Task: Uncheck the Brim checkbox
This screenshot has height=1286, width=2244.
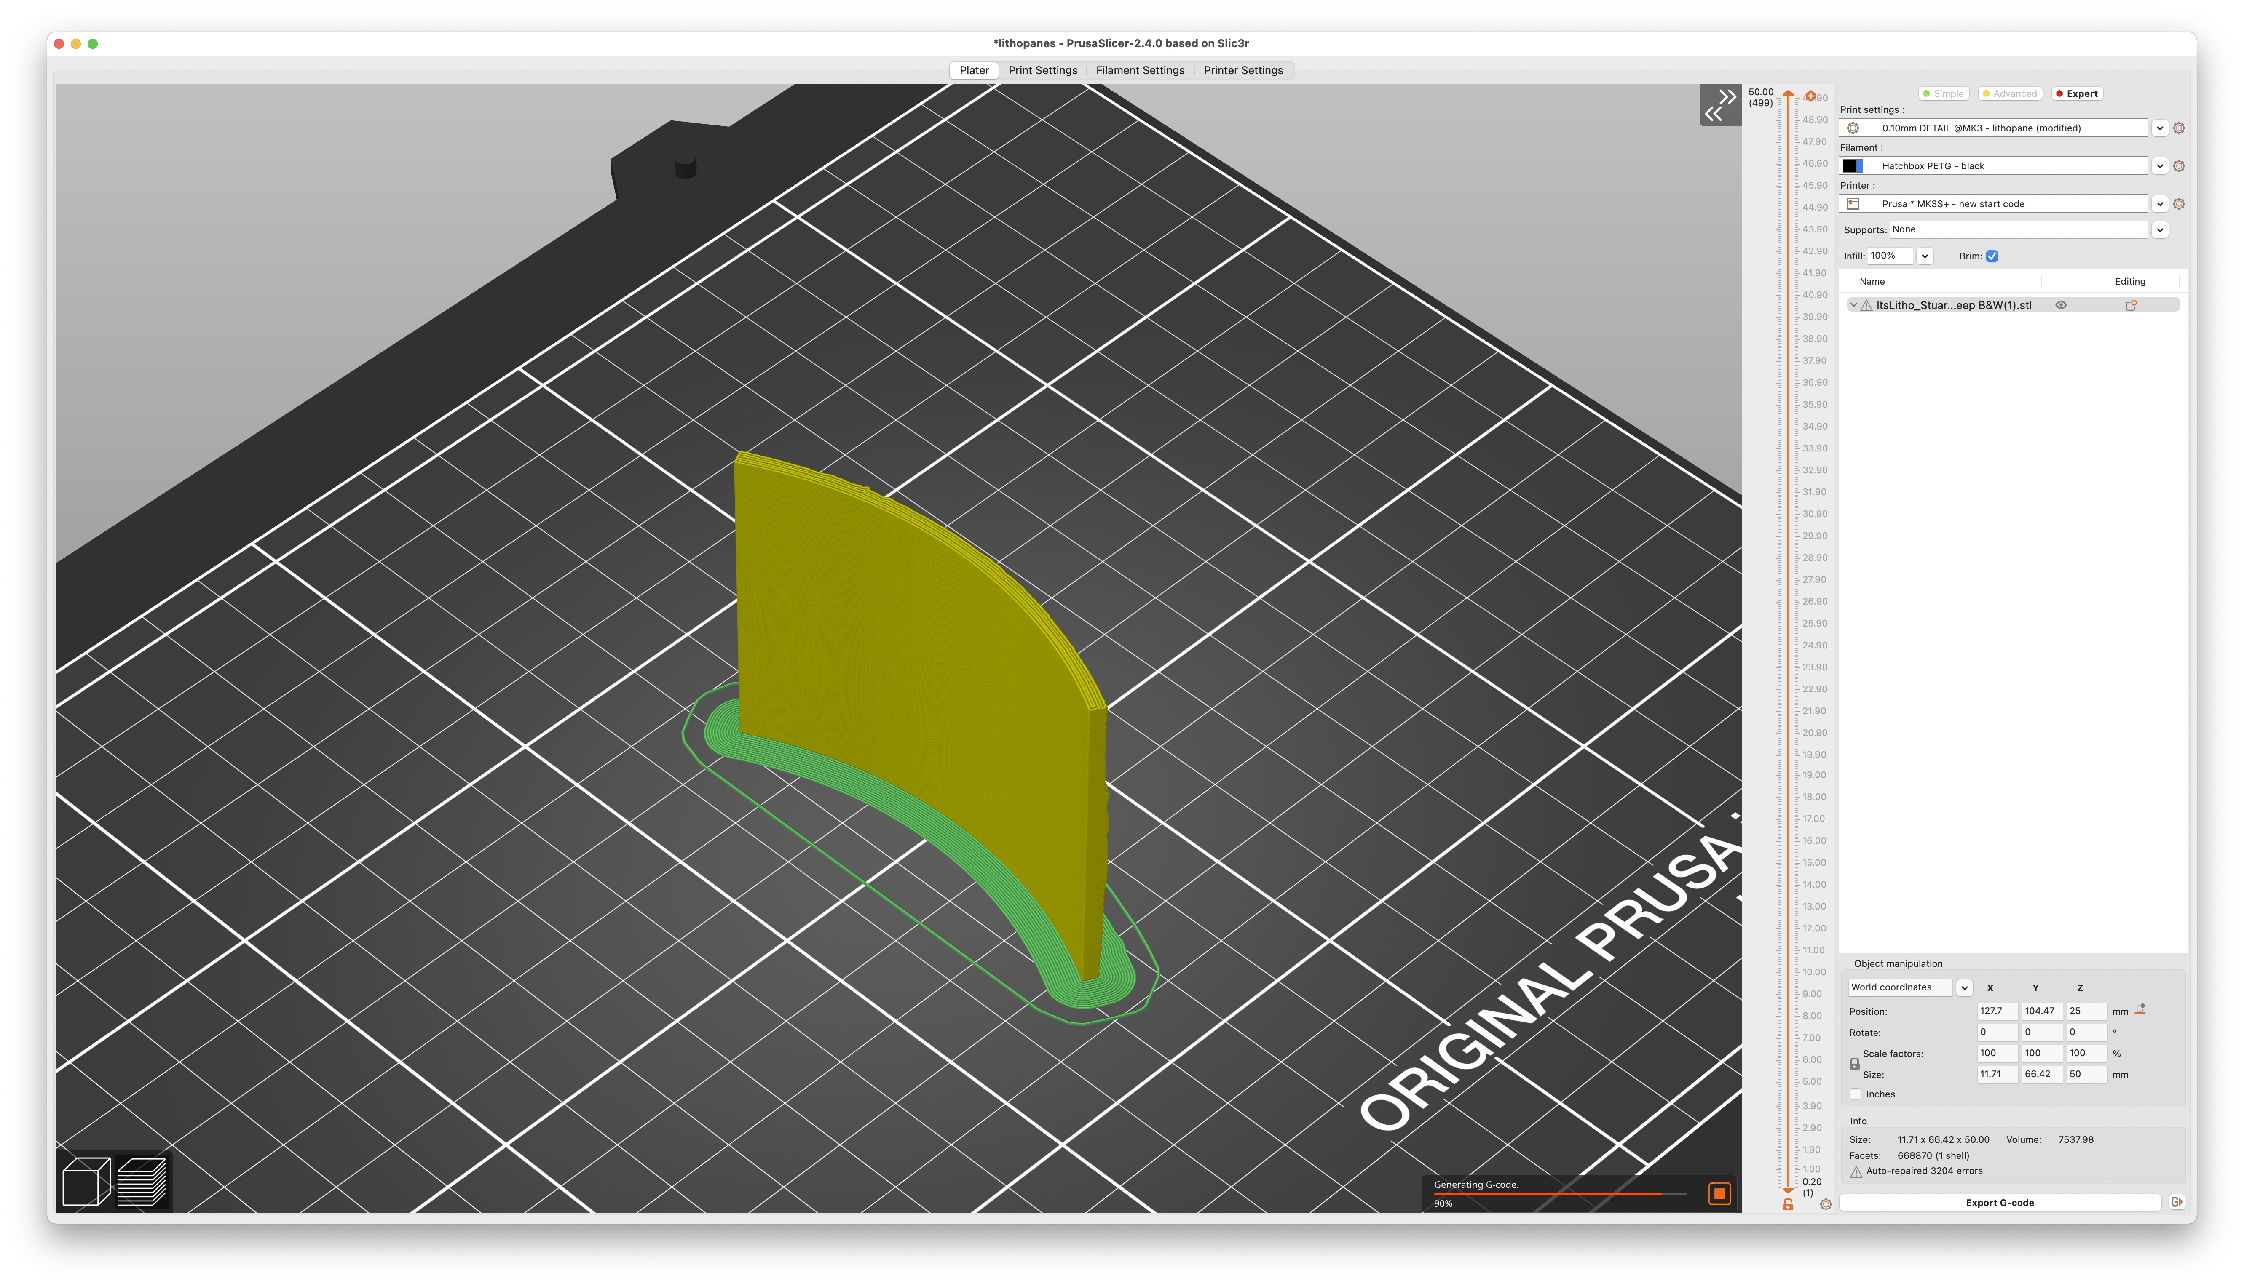Action: 1991,256
